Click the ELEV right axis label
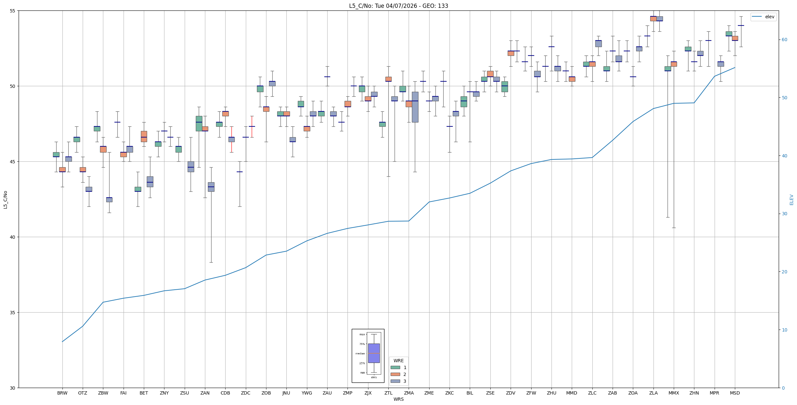The width and height of the screenshot is (797, 405). coord(791,200)
